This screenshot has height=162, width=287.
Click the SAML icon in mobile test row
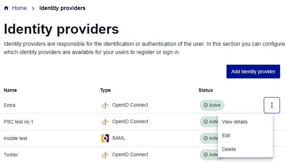[105, 138]
